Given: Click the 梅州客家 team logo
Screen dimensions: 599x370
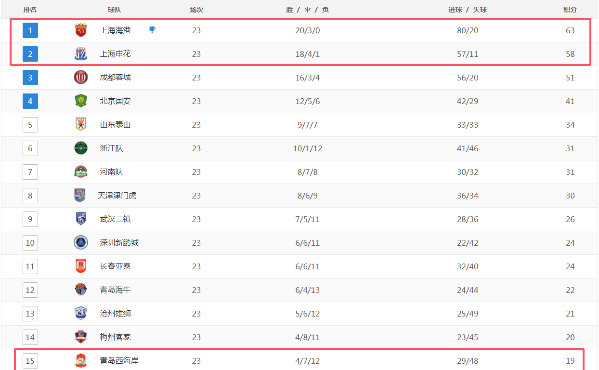Looking at the screenshot, I should coord(81,337).
